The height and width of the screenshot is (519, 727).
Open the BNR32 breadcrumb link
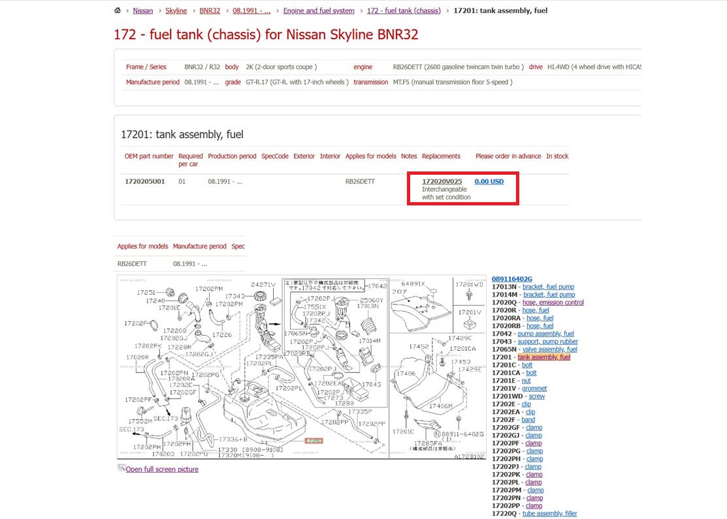coord(210,10)
